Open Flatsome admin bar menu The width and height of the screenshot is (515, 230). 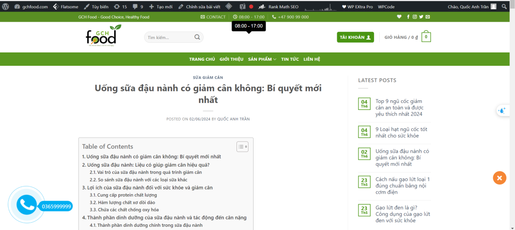tap(66, 6)
